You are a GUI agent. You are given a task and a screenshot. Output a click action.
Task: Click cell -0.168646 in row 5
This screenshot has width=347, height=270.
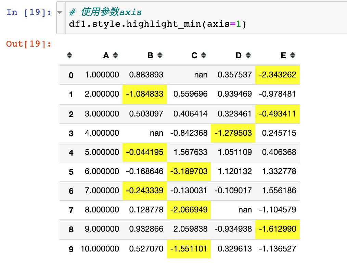145,171
